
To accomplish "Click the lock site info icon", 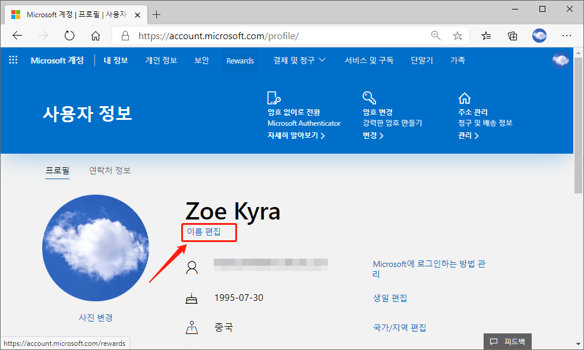I will tap(125, 36).
